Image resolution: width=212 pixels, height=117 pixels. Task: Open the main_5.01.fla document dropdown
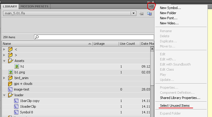133,13
